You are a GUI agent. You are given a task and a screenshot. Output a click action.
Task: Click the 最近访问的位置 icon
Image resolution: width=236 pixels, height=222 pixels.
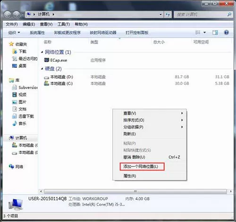[x=15, y=58]
